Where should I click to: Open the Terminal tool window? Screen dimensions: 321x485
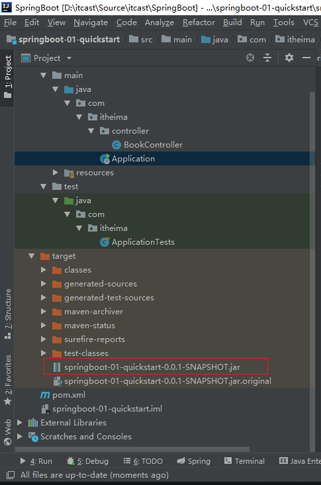click(244, 461)
